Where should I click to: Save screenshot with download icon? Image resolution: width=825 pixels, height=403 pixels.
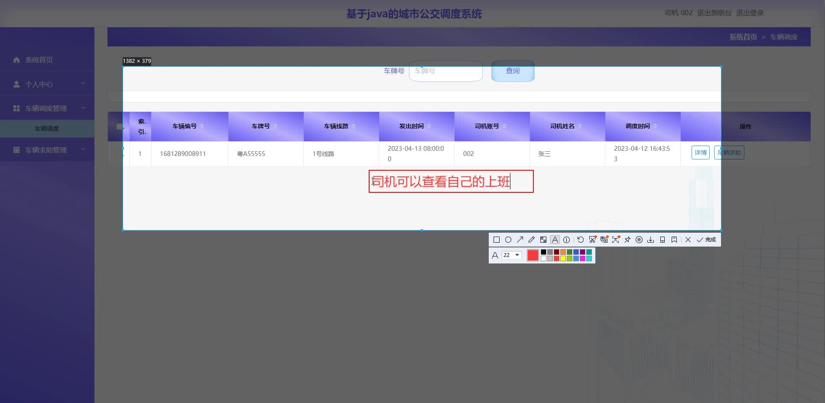[x=651, y=240]
